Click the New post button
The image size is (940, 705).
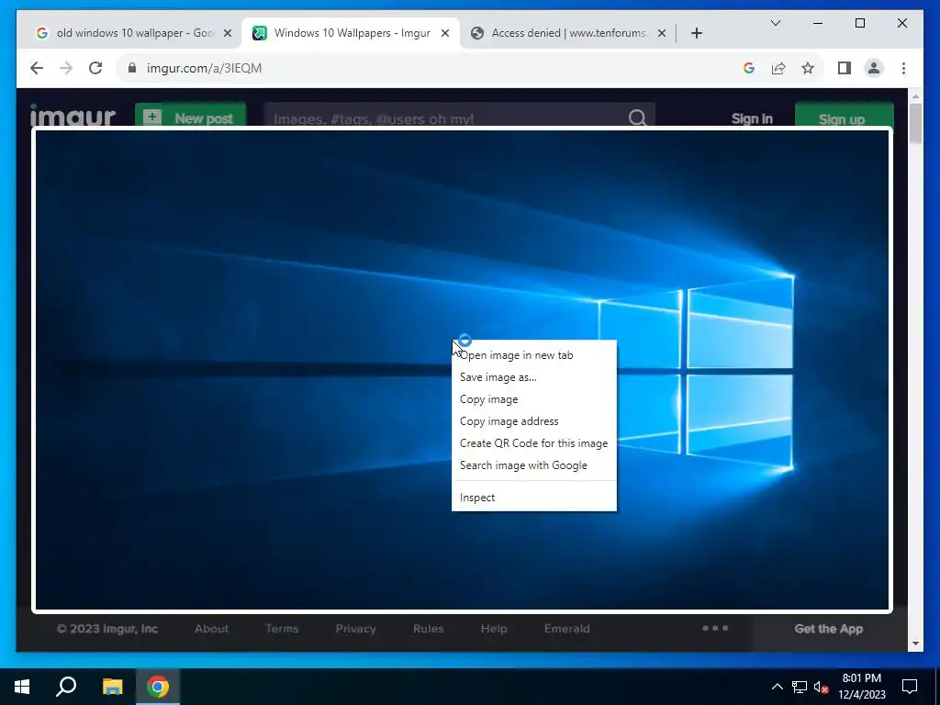coord(191,115)
